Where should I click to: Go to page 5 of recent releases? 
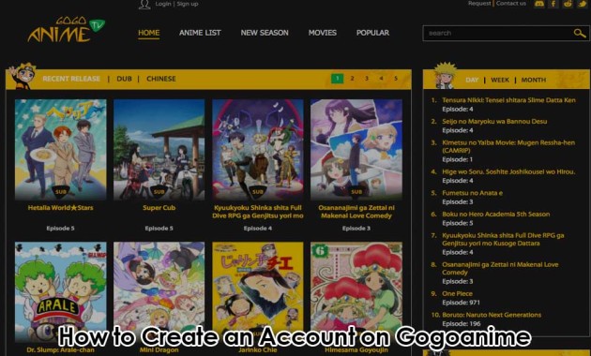(396, 79)
